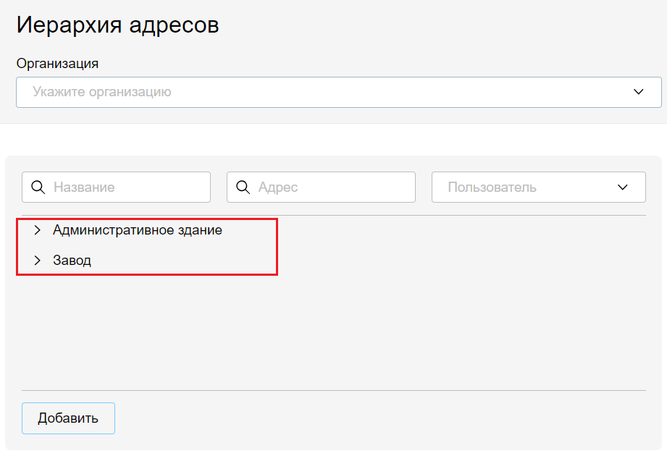Click blank space right of Добавить button
The image size is (667, 456).
point(362,418)
